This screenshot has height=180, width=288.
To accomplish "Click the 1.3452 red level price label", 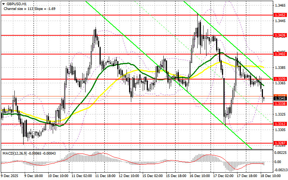I will coord(280,15).
